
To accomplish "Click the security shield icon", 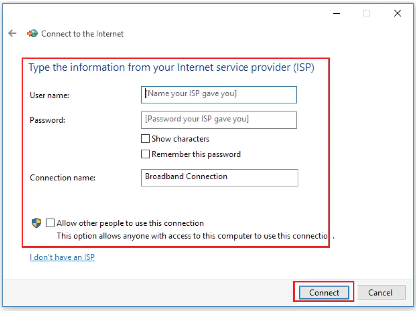I will (x=36, y=223).
